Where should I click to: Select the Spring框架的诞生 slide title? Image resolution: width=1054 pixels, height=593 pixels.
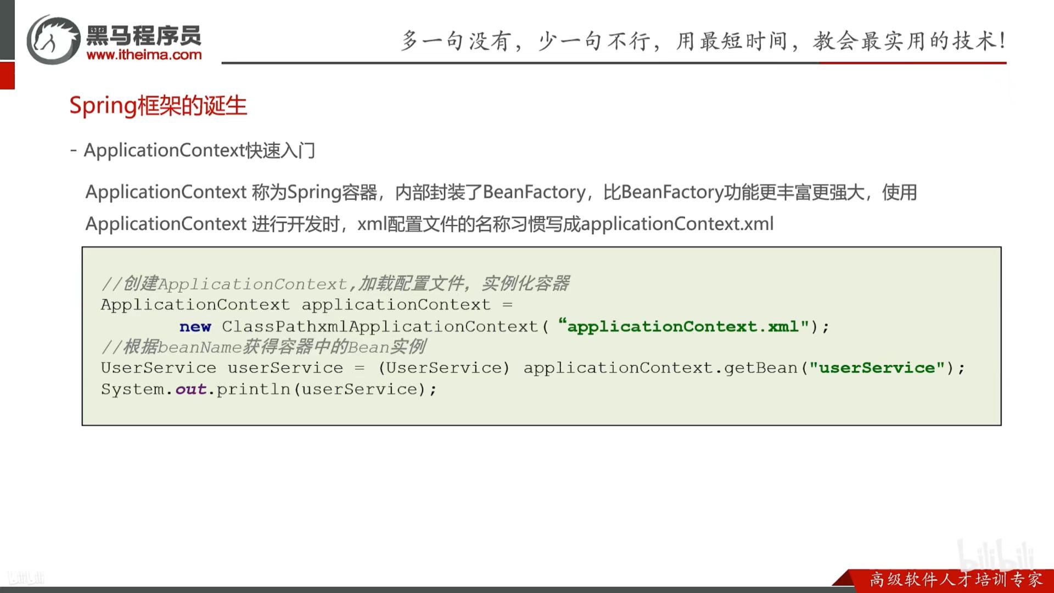158,105
